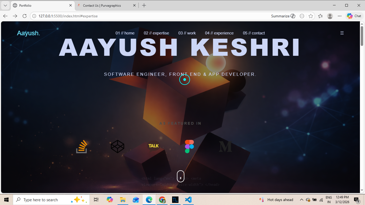365x205 pixels.
Task: Navigate to 04 // experience section
Action: 219,33
